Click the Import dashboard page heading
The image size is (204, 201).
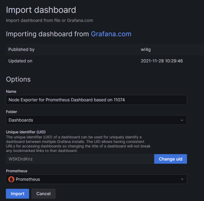[x=41, y=10]
